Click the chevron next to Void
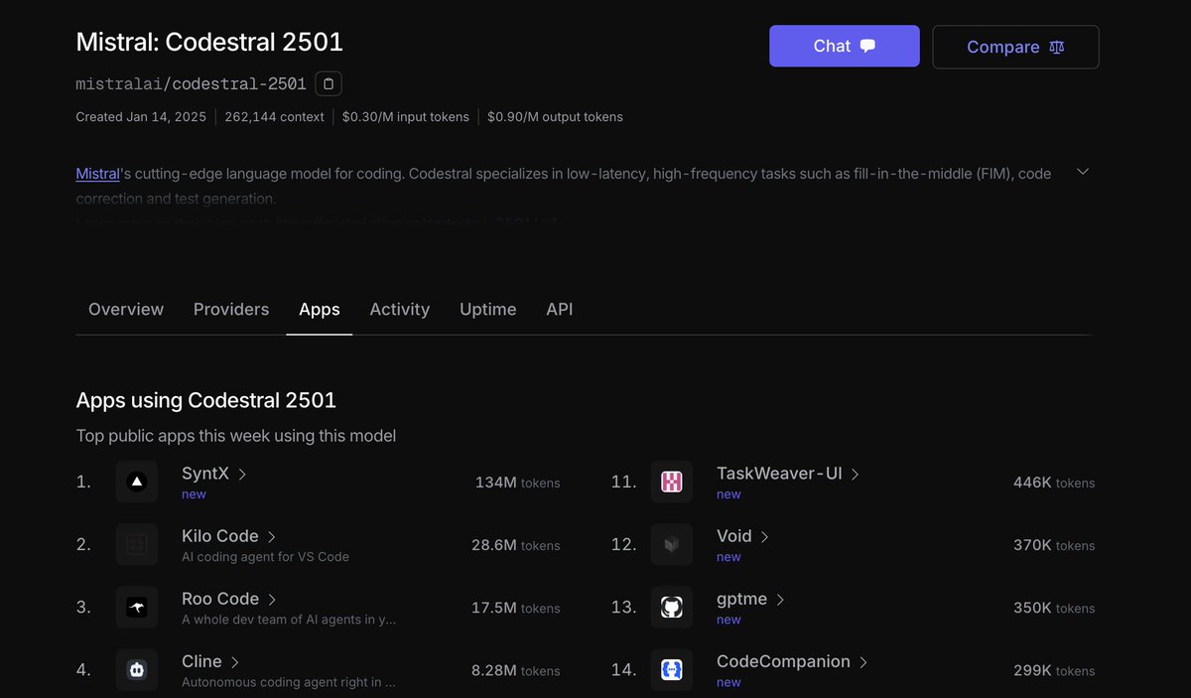The image size is (1191, 698). tap(764, 537)
